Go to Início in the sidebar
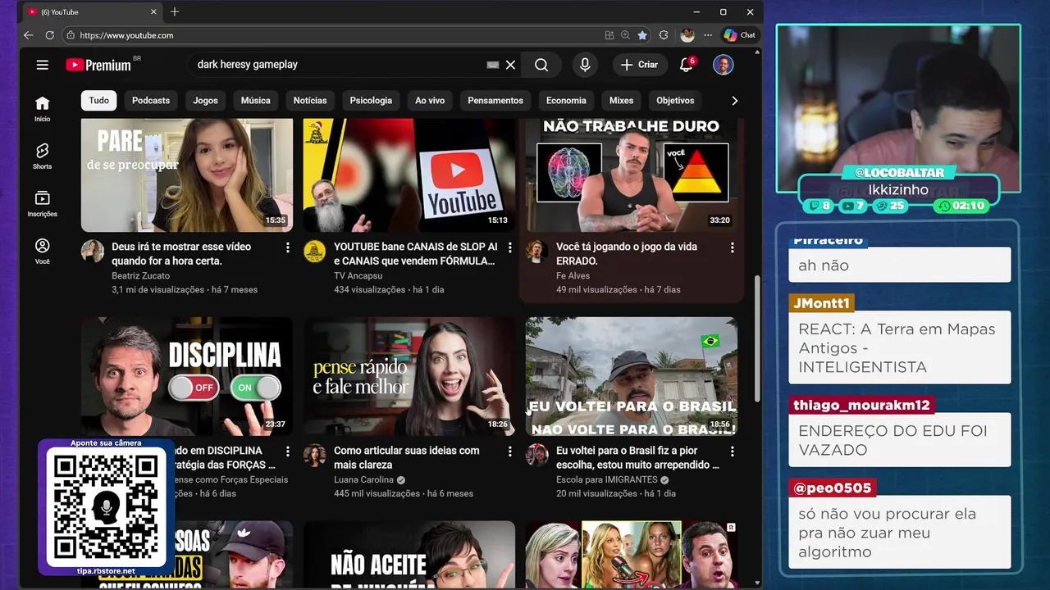The image size is (1050, 590). click(43, 108)
